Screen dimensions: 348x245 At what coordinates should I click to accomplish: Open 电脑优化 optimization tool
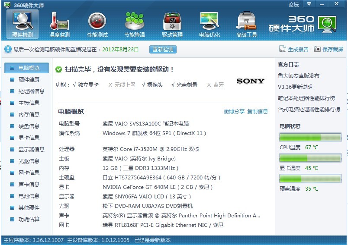[209, 24]
